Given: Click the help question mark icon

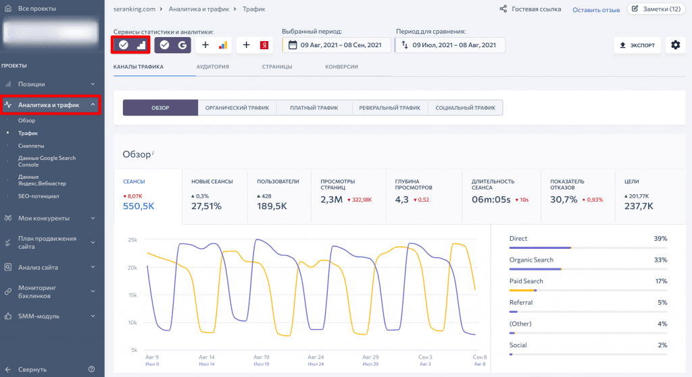Looking at the screenshot, I should click(x=91, y=369).
